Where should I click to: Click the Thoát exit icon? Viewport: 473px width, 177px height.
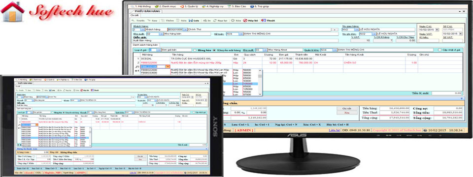click(x=263, y=21)
